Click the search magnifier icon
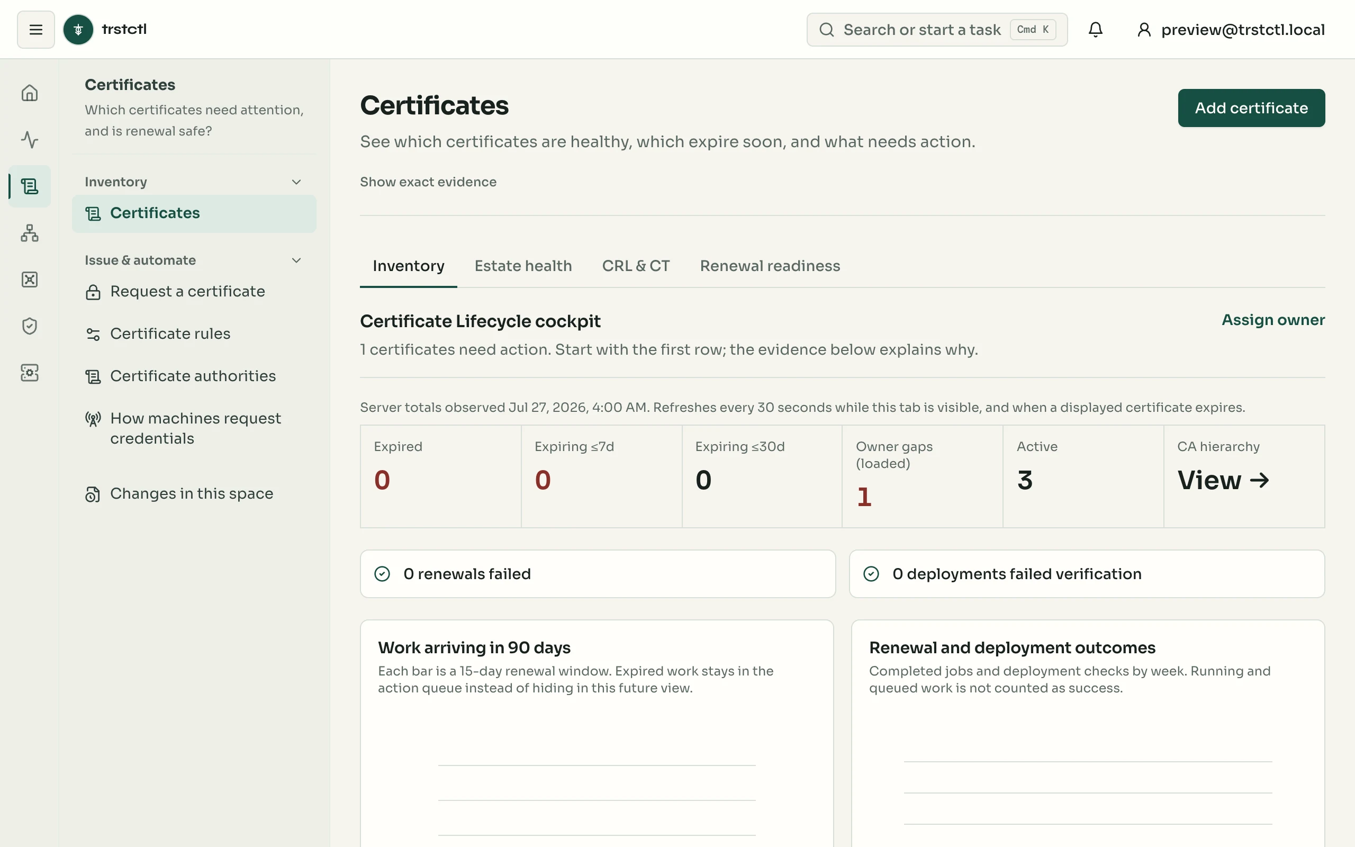1355x847 pixels. pos(826,30)
